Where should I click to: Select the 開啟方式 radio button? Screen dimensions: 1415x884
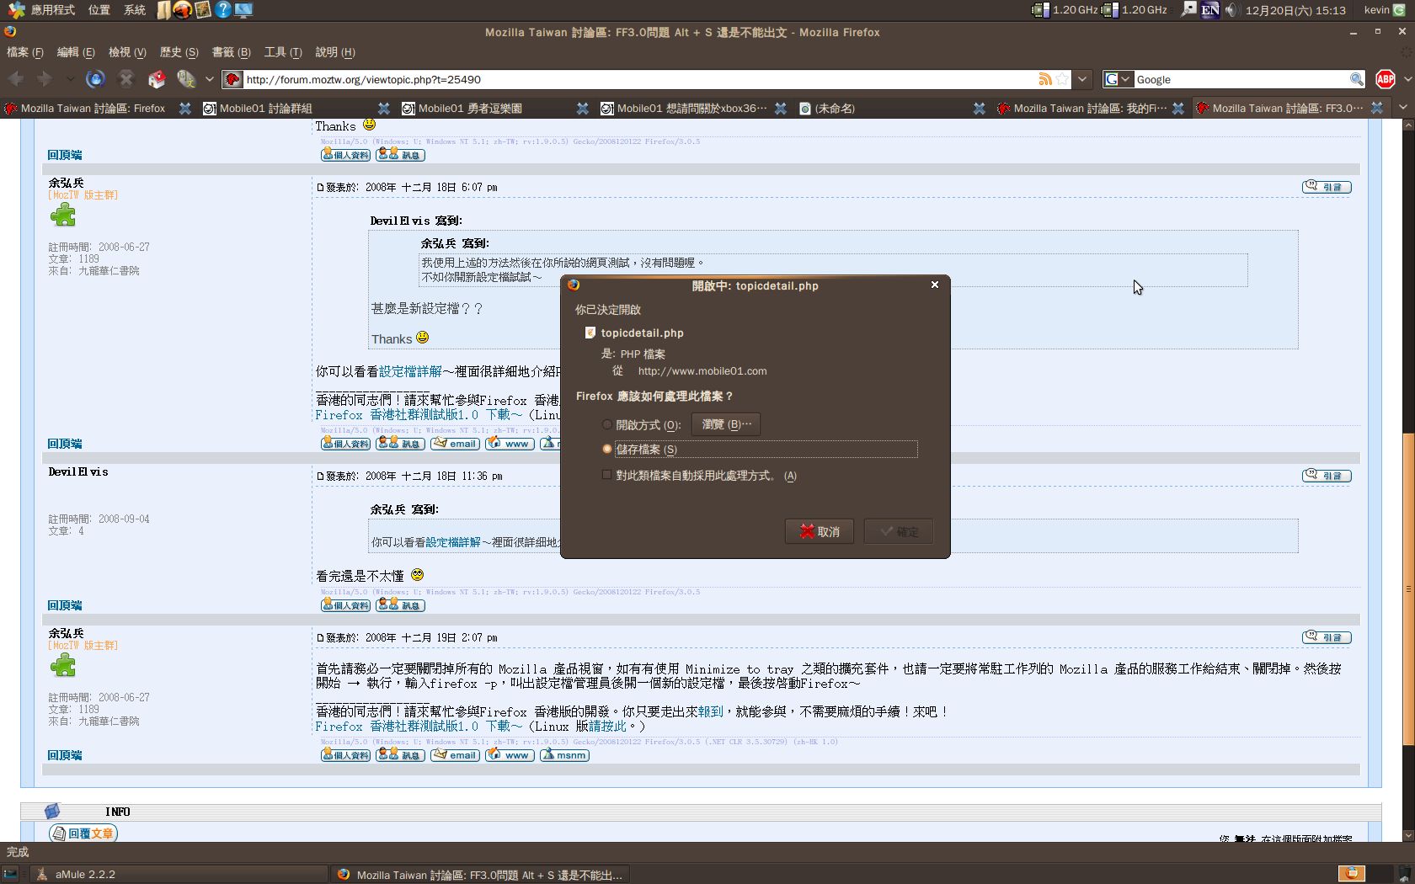[x=606, y=425]
